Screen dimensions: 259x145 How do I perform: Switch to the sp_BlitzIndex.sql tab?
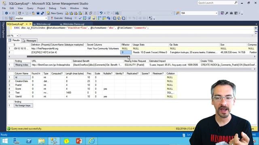pyautogui.click(x=42, y=24)
